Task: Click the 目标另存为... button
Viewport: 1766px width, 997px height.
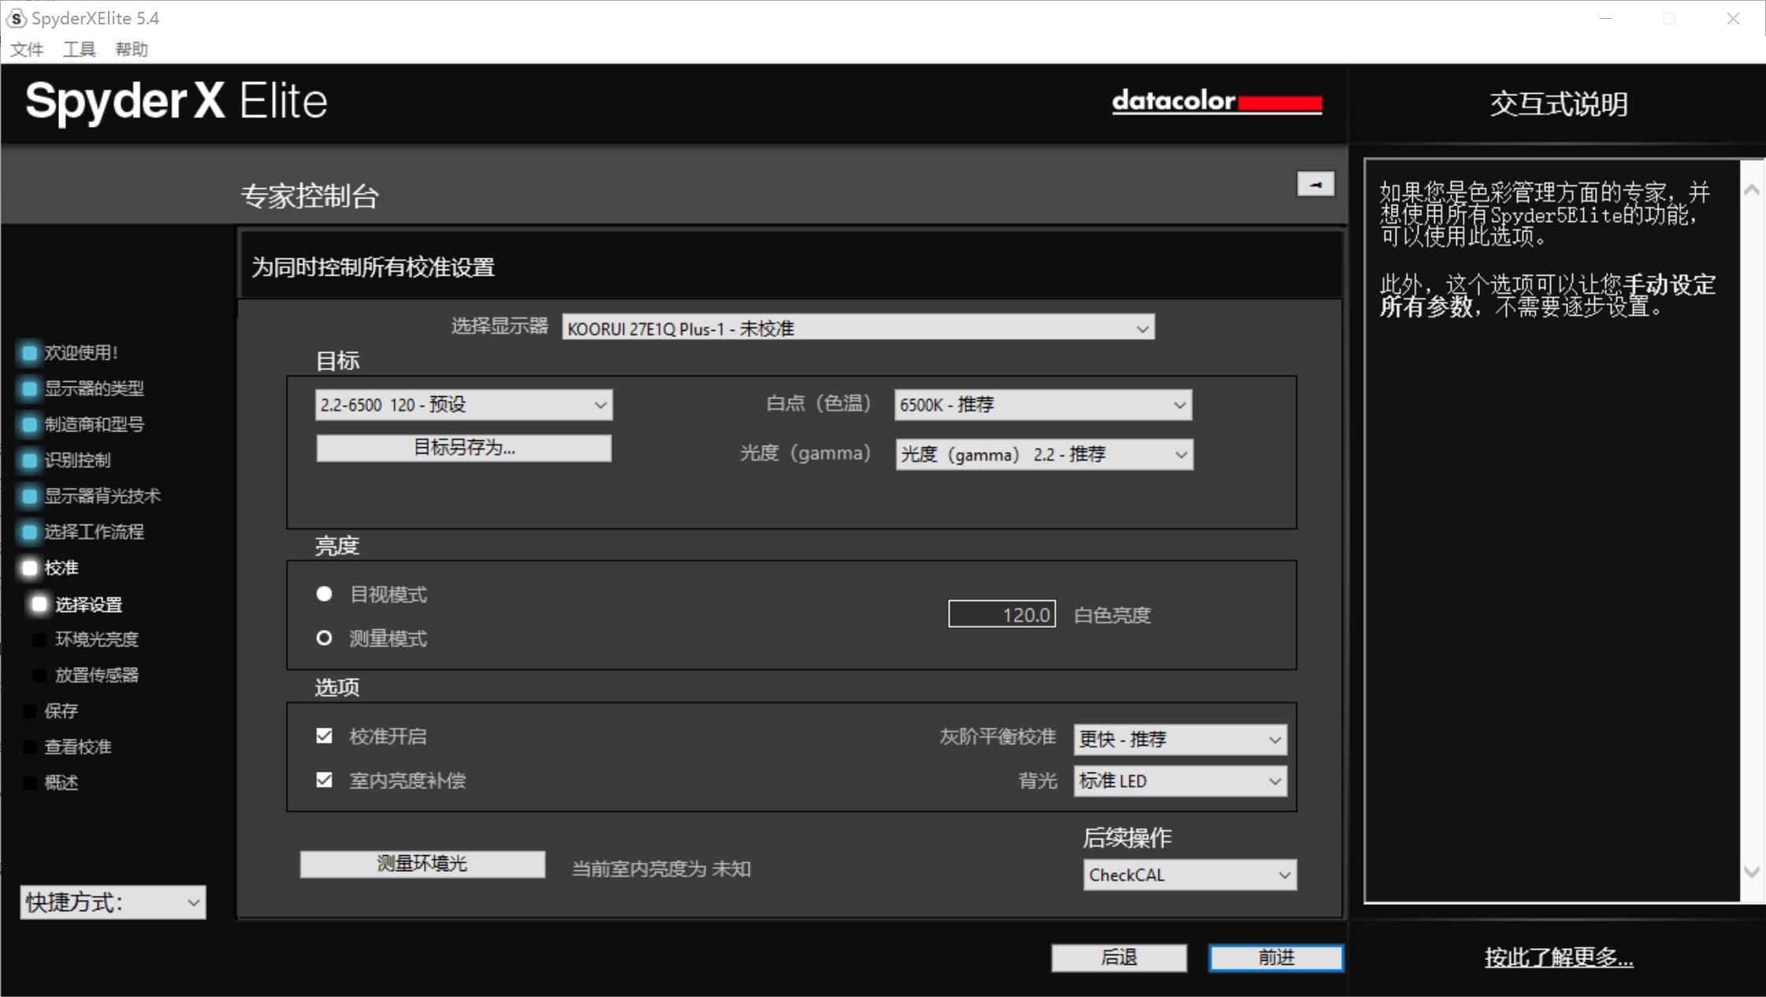Action: pyautogui.click(x=463, y=448)
